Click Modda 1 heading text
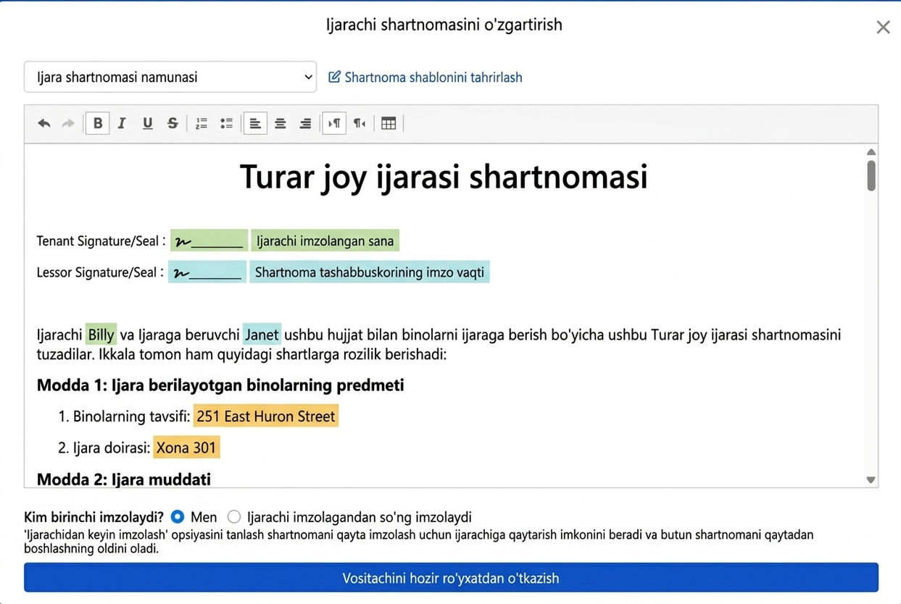The height and width of the screenshot is (604, 901). 220,385
